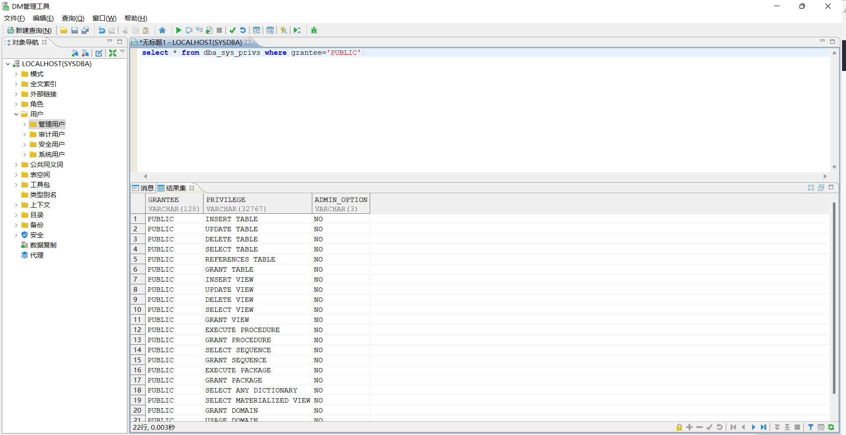The width and height of the screenshot is (846, 435).
Task: Click the results vertical scrollbar
Action: tap(834, 298)
